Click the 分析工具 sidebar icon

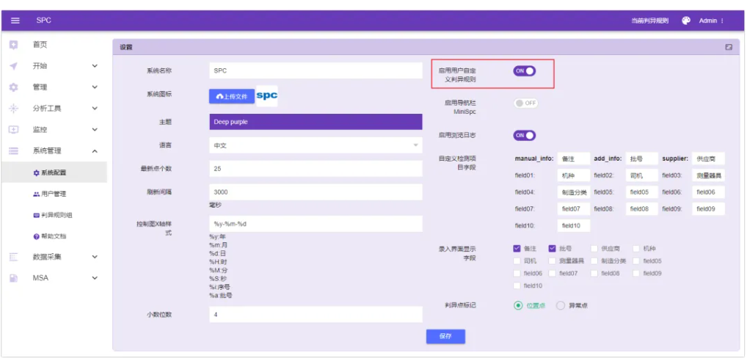point(13,109)
